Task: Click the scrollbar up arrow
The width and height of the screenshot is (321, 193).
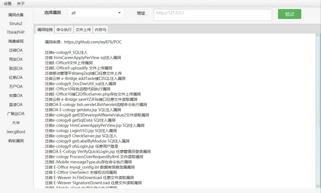Action: tap(318, 35)
